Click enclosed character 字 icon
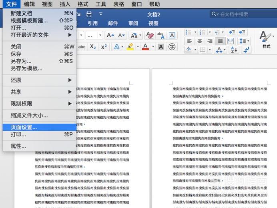Viewport: 277px width, 208px height. 172,47
